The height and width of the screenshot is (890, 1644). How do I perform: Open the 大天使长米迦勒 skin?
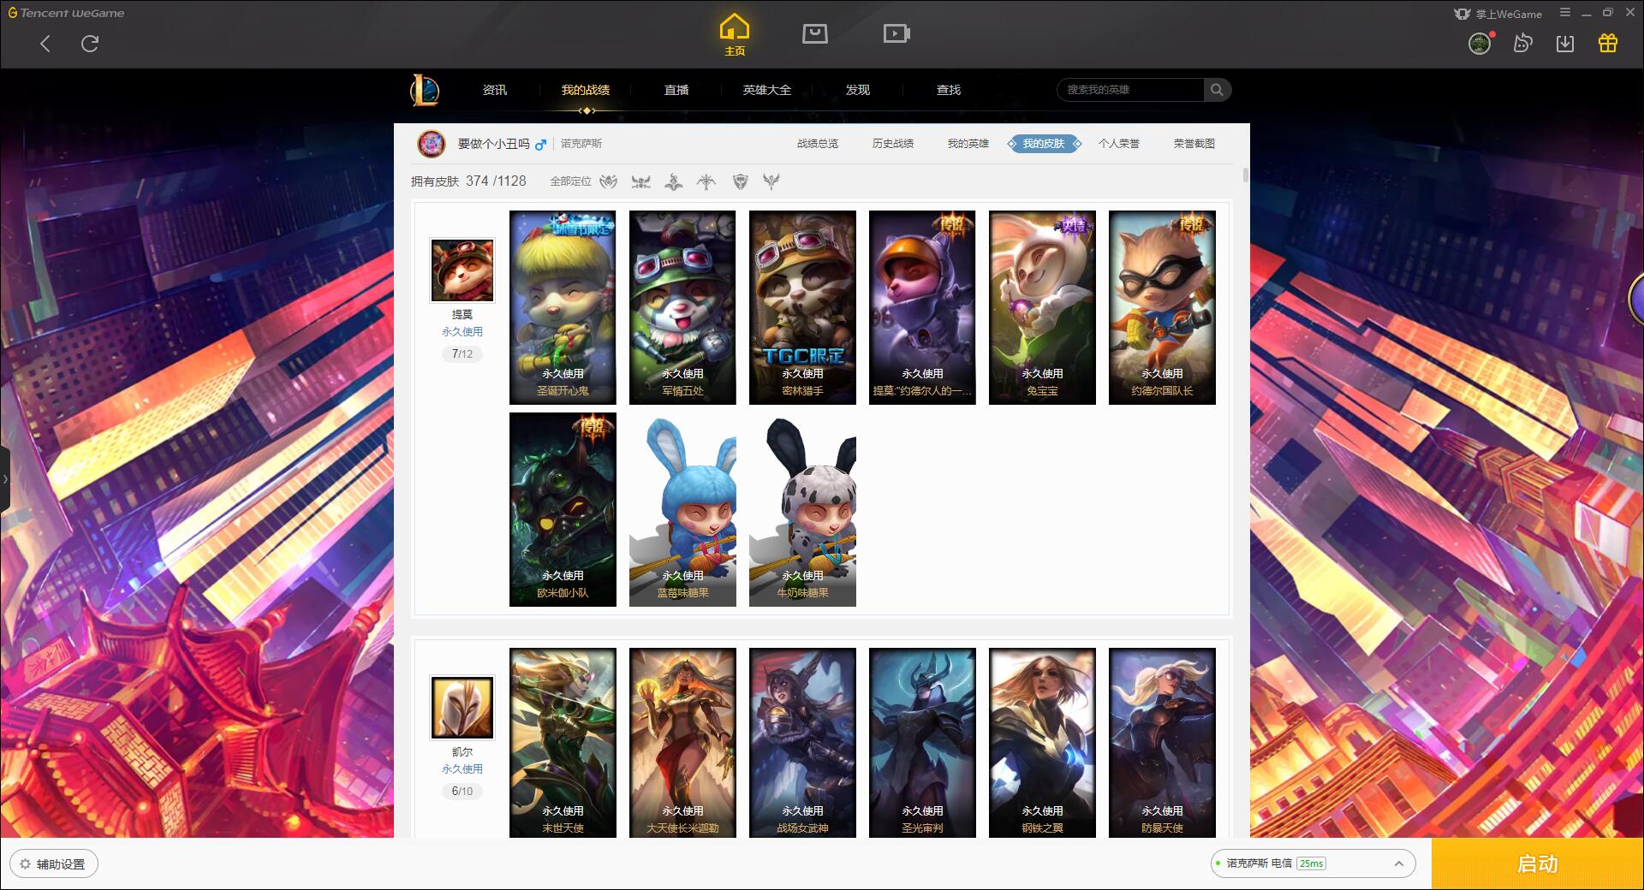[x=682, y=742]
